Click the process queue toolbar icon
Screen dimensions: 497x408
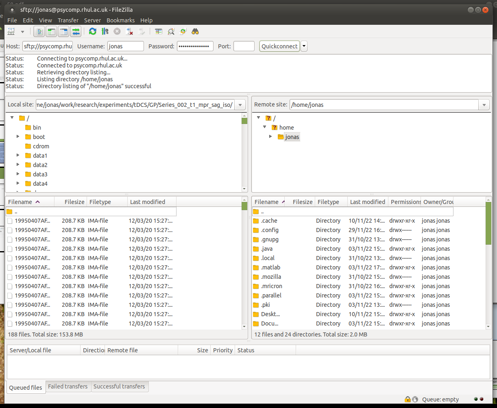pyautogui.click(x=105, y=31)
